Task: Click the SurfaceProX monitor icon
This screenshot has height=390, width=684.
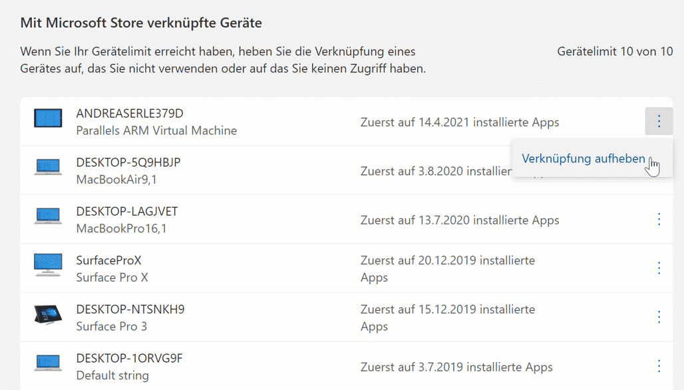Action: coord(48,265)
